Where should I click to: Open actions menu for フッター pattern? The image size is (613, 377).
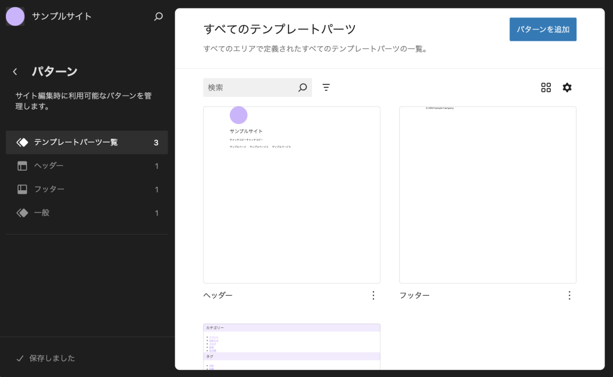point(569,296)
